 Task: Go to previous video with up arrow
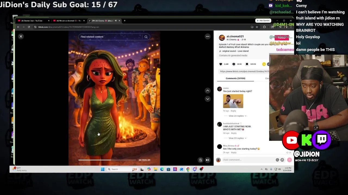click(207, 90)
